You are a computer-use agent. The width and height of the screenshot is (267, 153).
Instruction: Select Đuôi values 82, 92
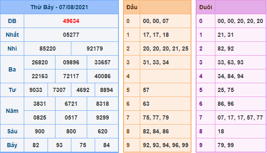225,48
